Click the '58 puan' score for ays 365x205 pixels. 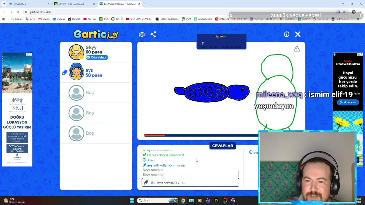94,75
